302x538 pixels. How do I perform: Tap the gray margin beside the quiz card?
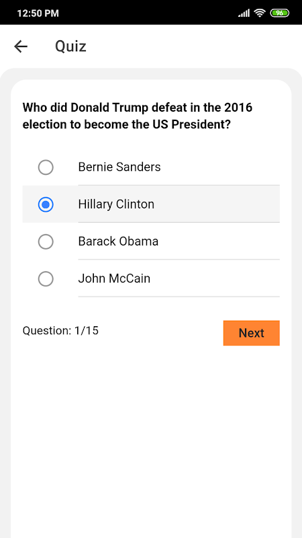coord(5,309)
